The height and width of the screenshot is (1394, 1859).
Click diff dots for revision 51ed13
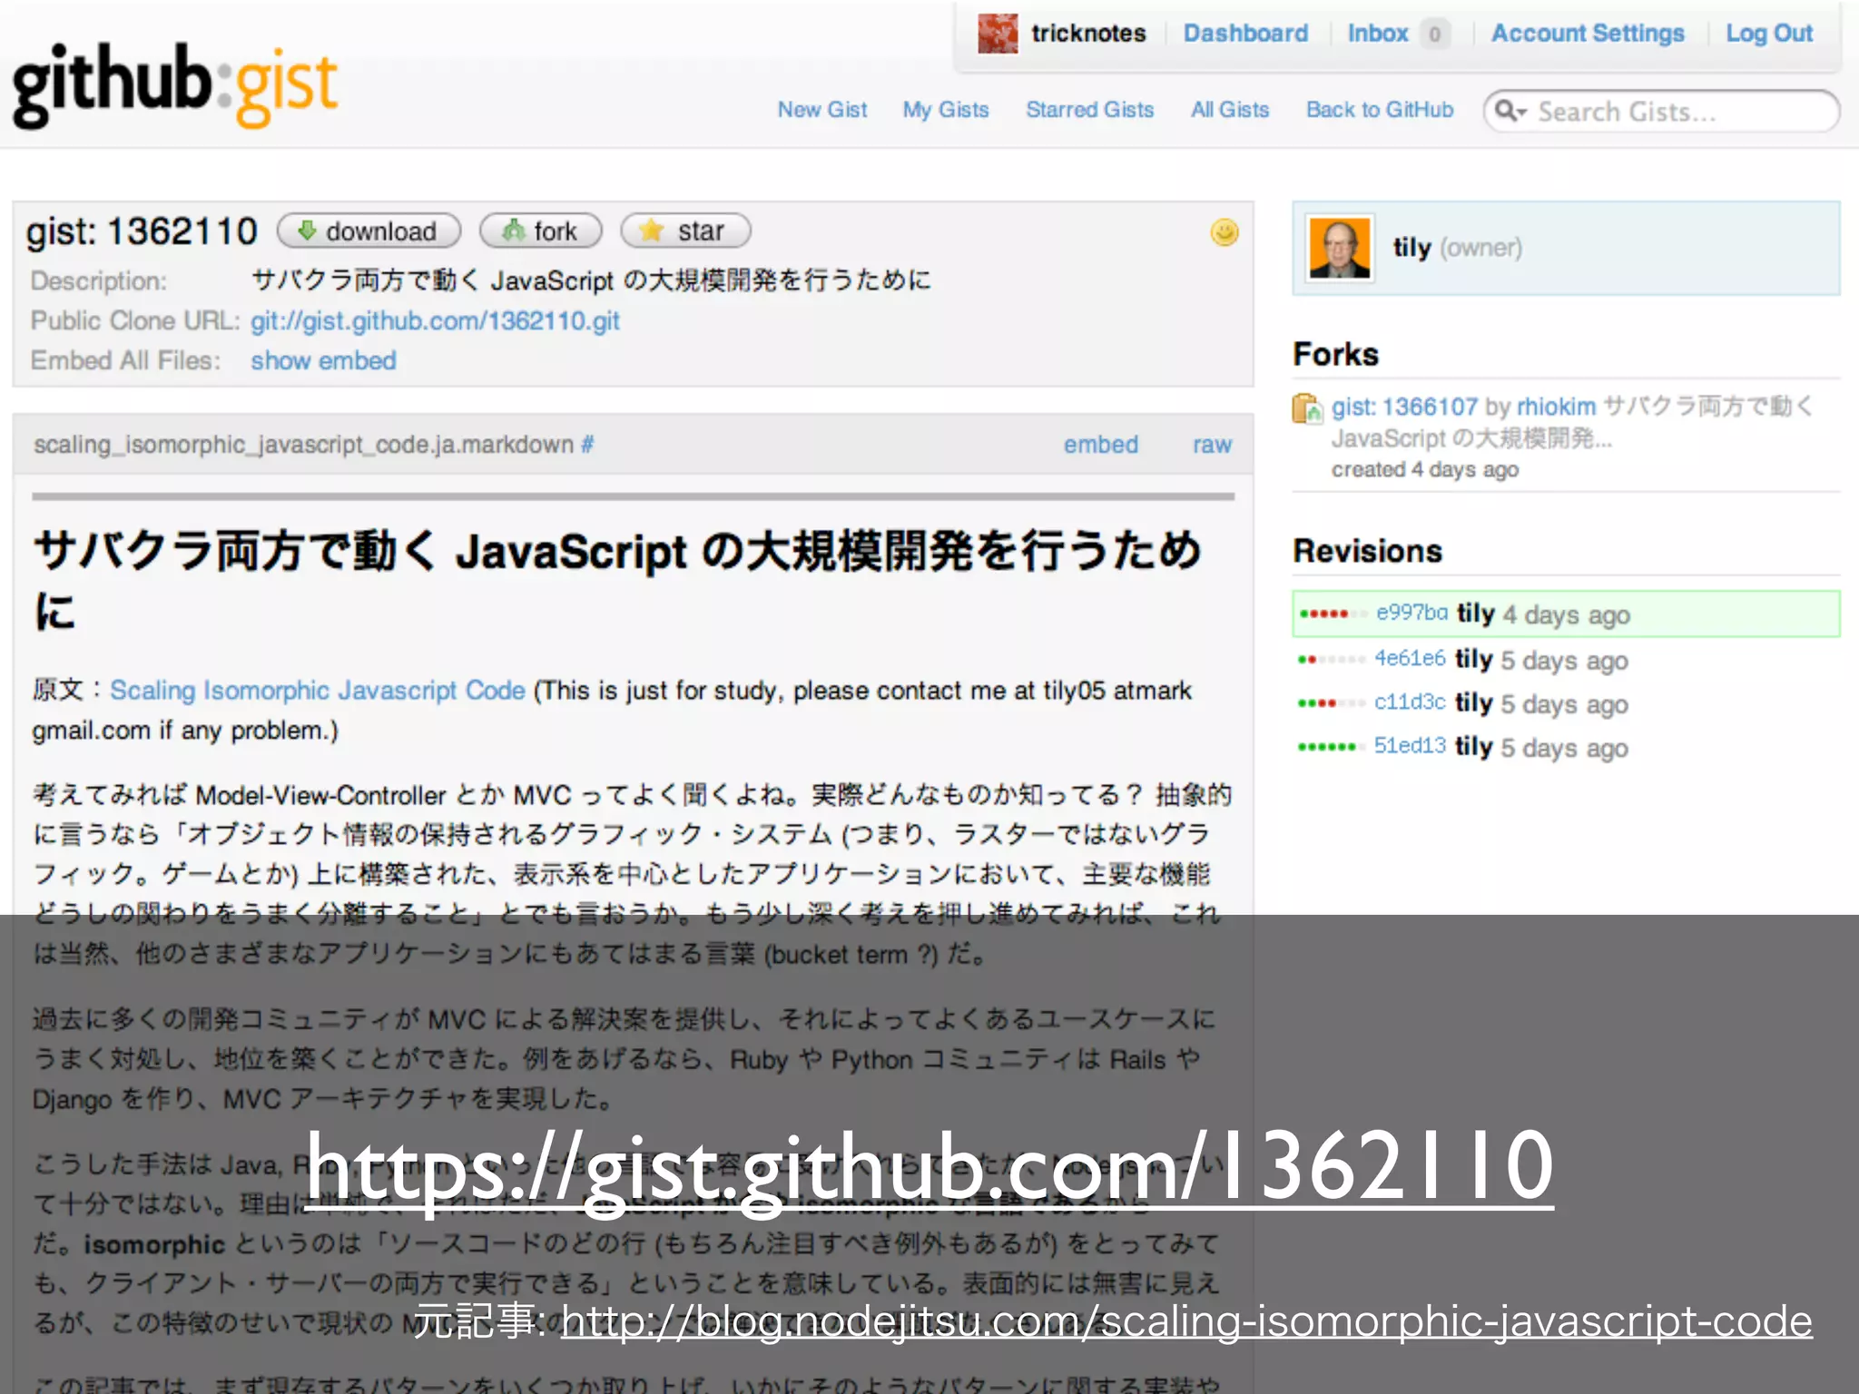pyautogui.click(x=1331, y=747)
